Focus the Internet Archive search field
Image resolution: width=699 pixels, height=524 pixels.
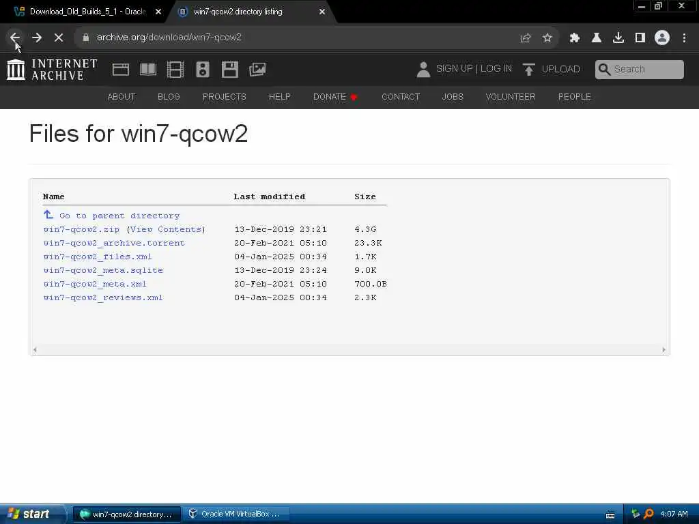[x=639, y=70]
